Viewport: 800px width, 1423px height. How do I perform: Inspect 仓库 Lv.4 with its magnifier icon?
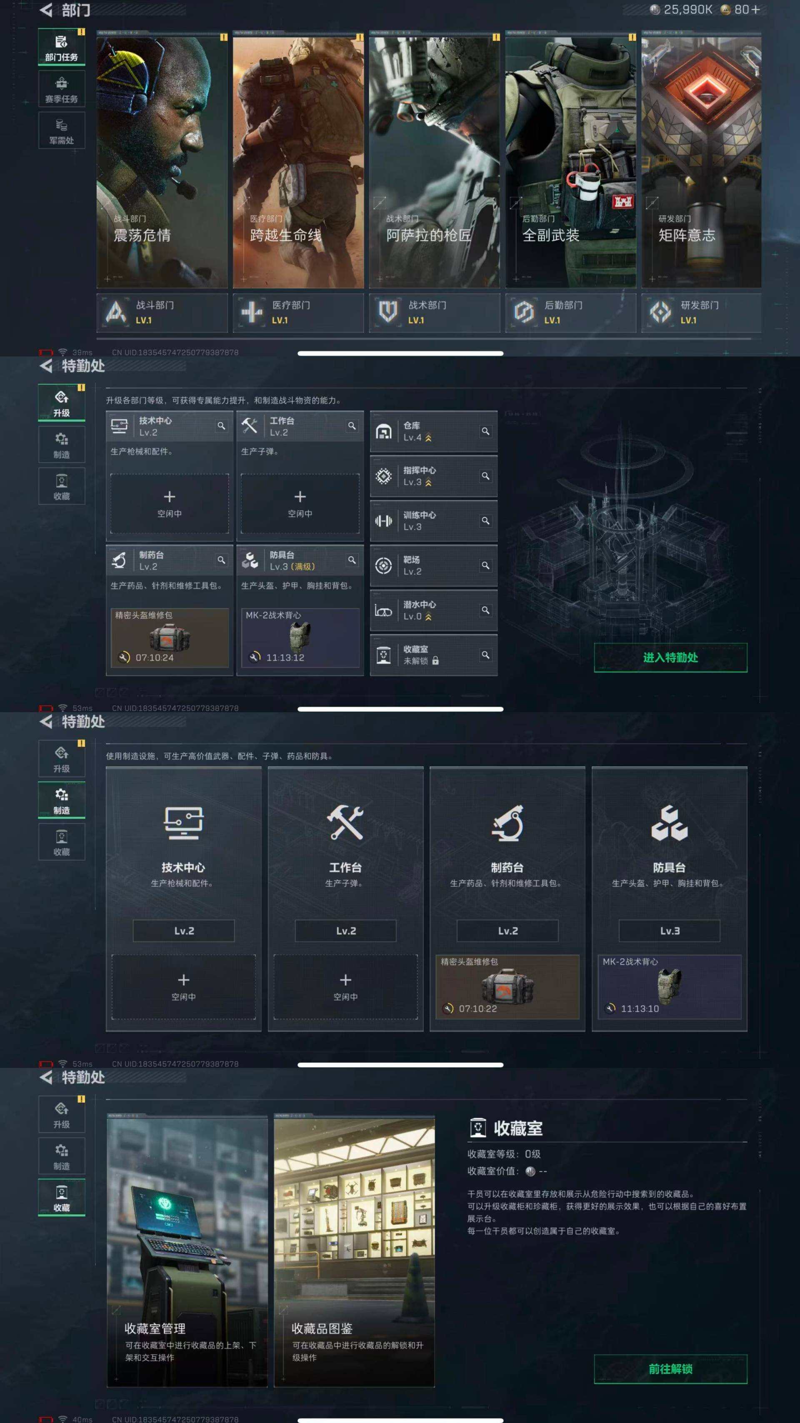click(x=485, y=431)
